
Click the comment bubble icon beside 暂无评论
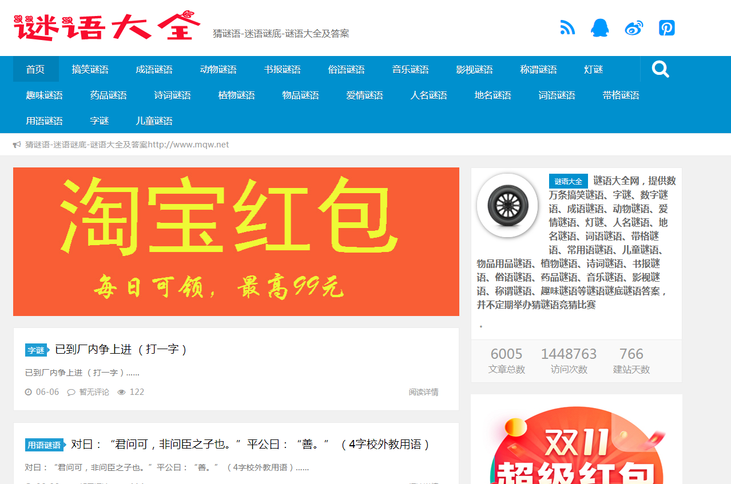tap(71, 392)
